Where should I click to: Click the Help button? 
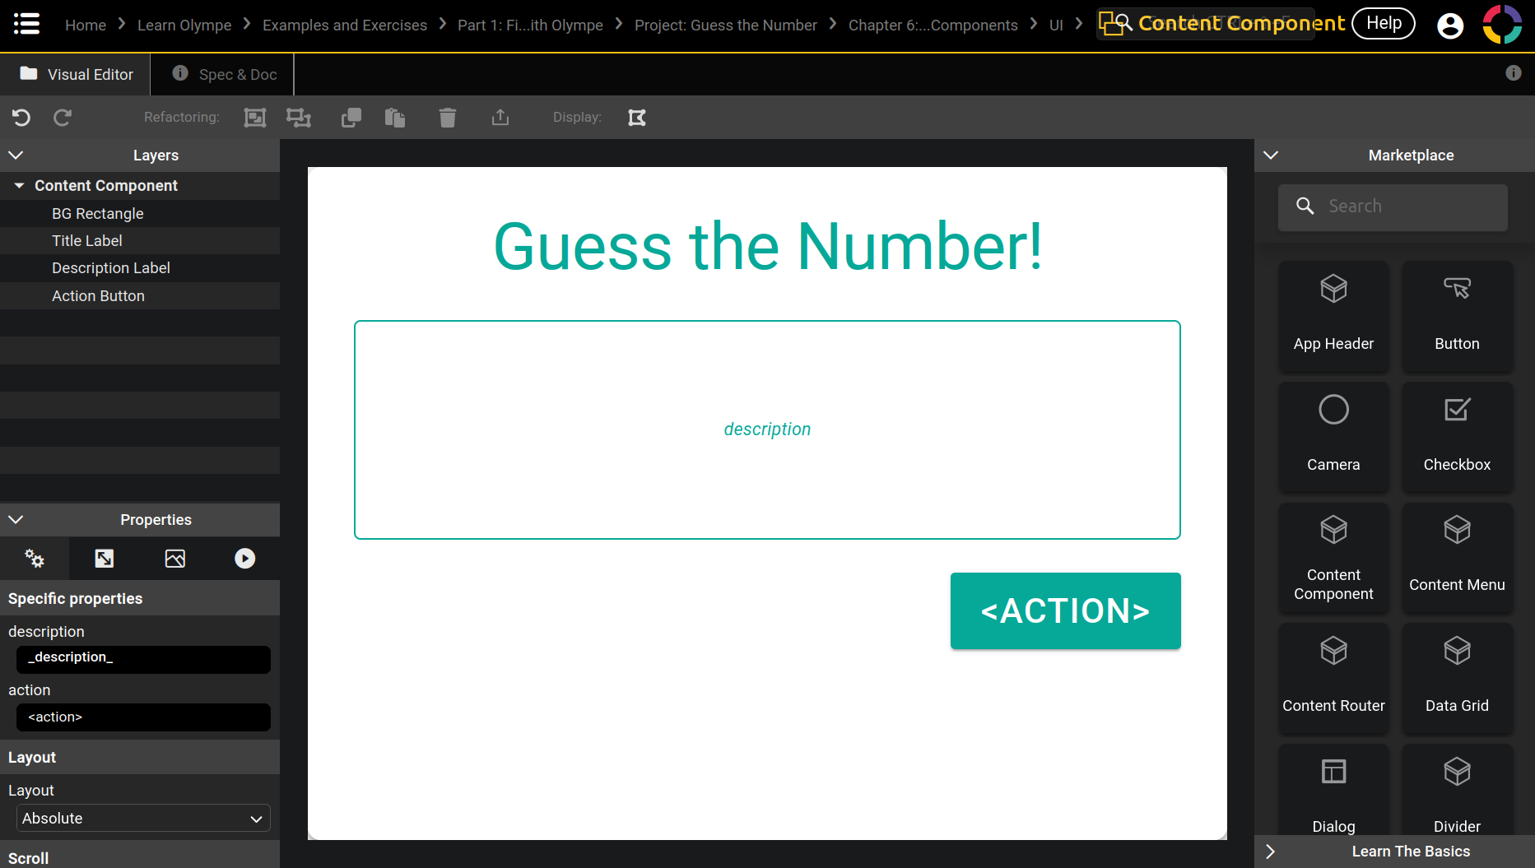tap(1384, 24)
